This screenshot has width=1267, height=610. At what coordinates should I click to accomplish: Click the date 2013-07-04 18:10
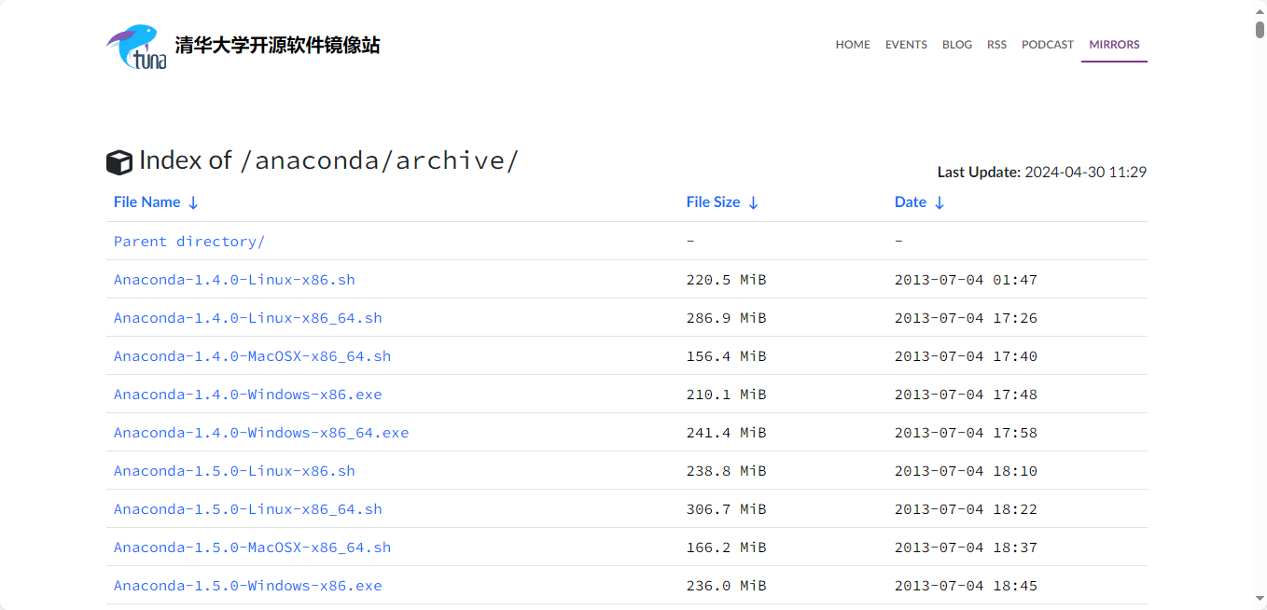pyautogui.click(x=966, y=471)
